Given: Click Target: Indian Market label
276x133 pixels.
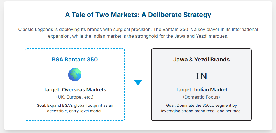Looking at the screenshot, I should coord(201,90).
